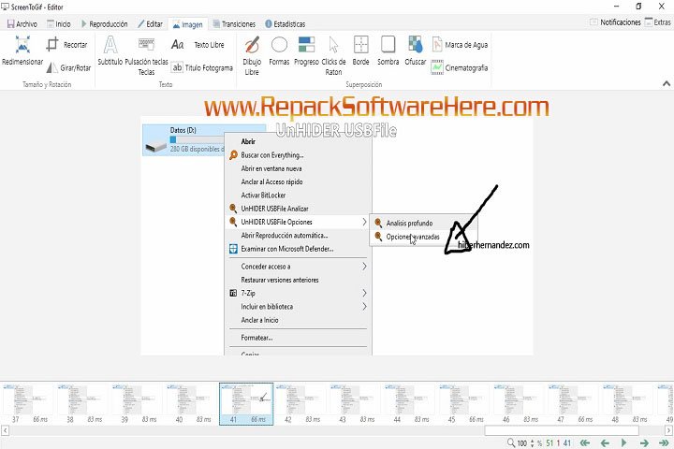Jump to the first frame
Image resolution: width=674 pixels, height=449 pixels.
584,442
